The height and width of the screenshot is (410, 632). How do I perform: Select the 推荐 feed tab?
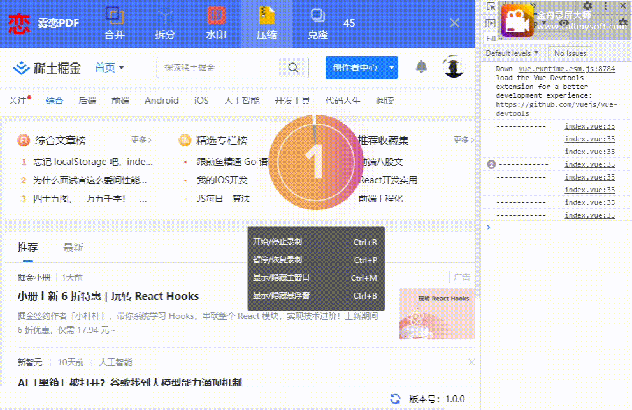(27, 247)
